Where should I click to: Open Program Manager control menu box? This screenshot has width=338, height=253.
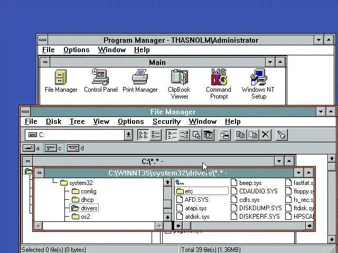pyautogui.click(x=43, y=40)
